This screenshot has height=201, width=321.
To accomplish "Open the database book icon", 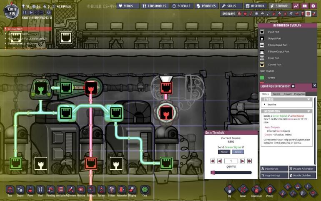I will pyautogui.click(x=305, y=6).
